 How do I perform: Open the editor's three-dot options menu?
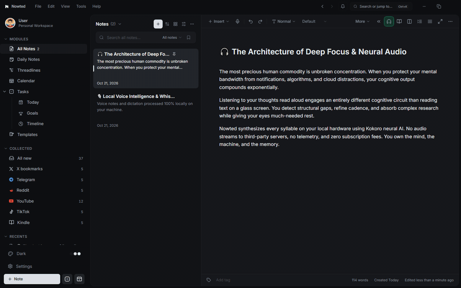click(x=450, y=22)
